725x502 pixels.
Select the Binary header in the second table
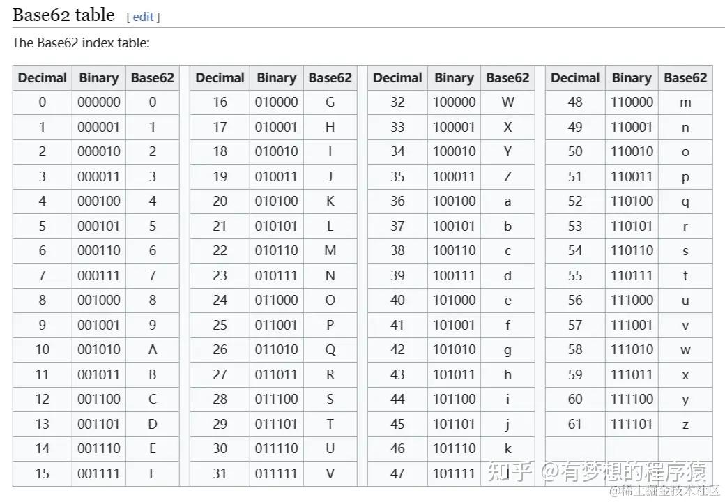click(x=276, y=77)
